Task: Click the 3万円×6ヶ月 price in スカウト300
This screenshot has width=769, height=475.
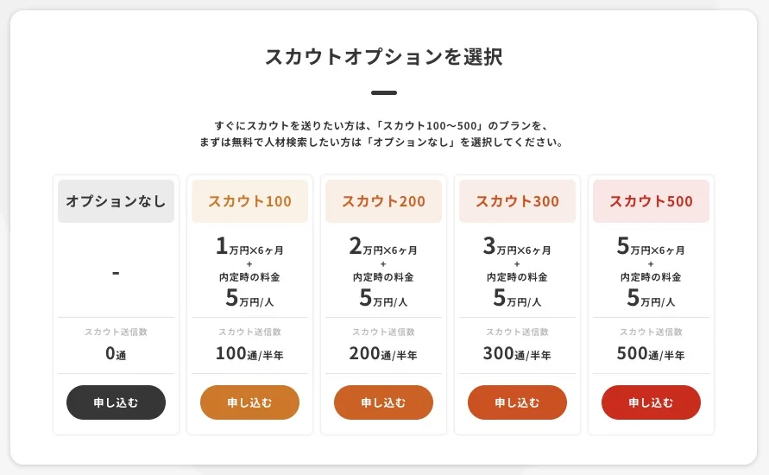Action: click(517, 247)
